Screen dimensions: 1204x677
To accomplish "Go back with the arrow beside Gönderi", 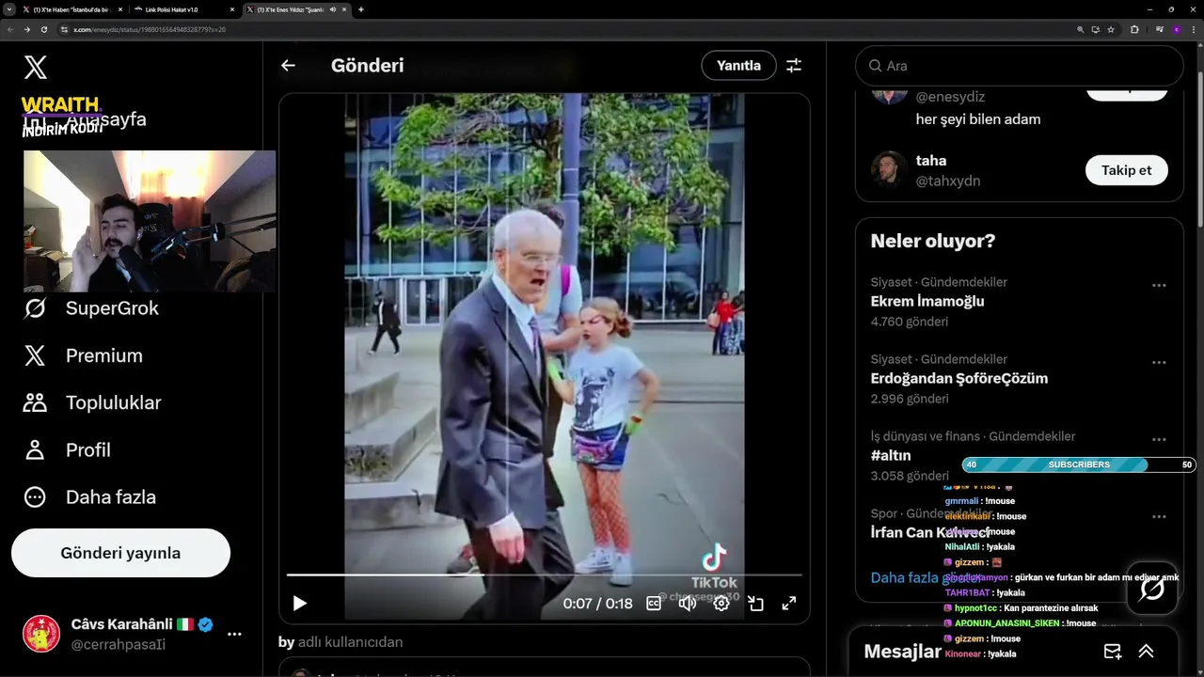I will (288, 66).
